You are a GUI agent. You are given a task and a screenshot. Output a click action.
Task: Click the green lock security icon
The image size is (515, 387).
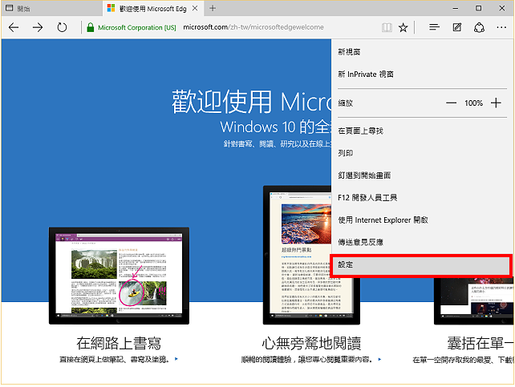coord(90,27)
